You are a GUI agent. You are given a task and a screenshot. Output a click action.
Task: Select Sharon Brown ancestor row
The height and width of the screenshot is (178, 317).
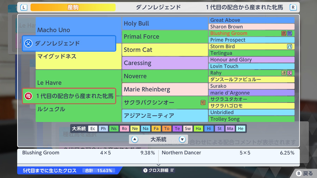pos(251,27)
